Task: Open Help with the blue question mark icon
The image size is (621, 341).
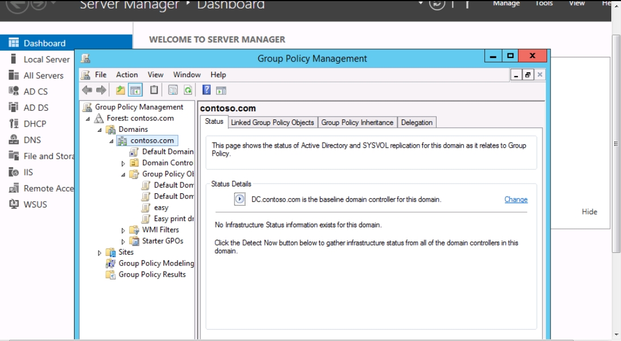Action: tap(207, 90)
